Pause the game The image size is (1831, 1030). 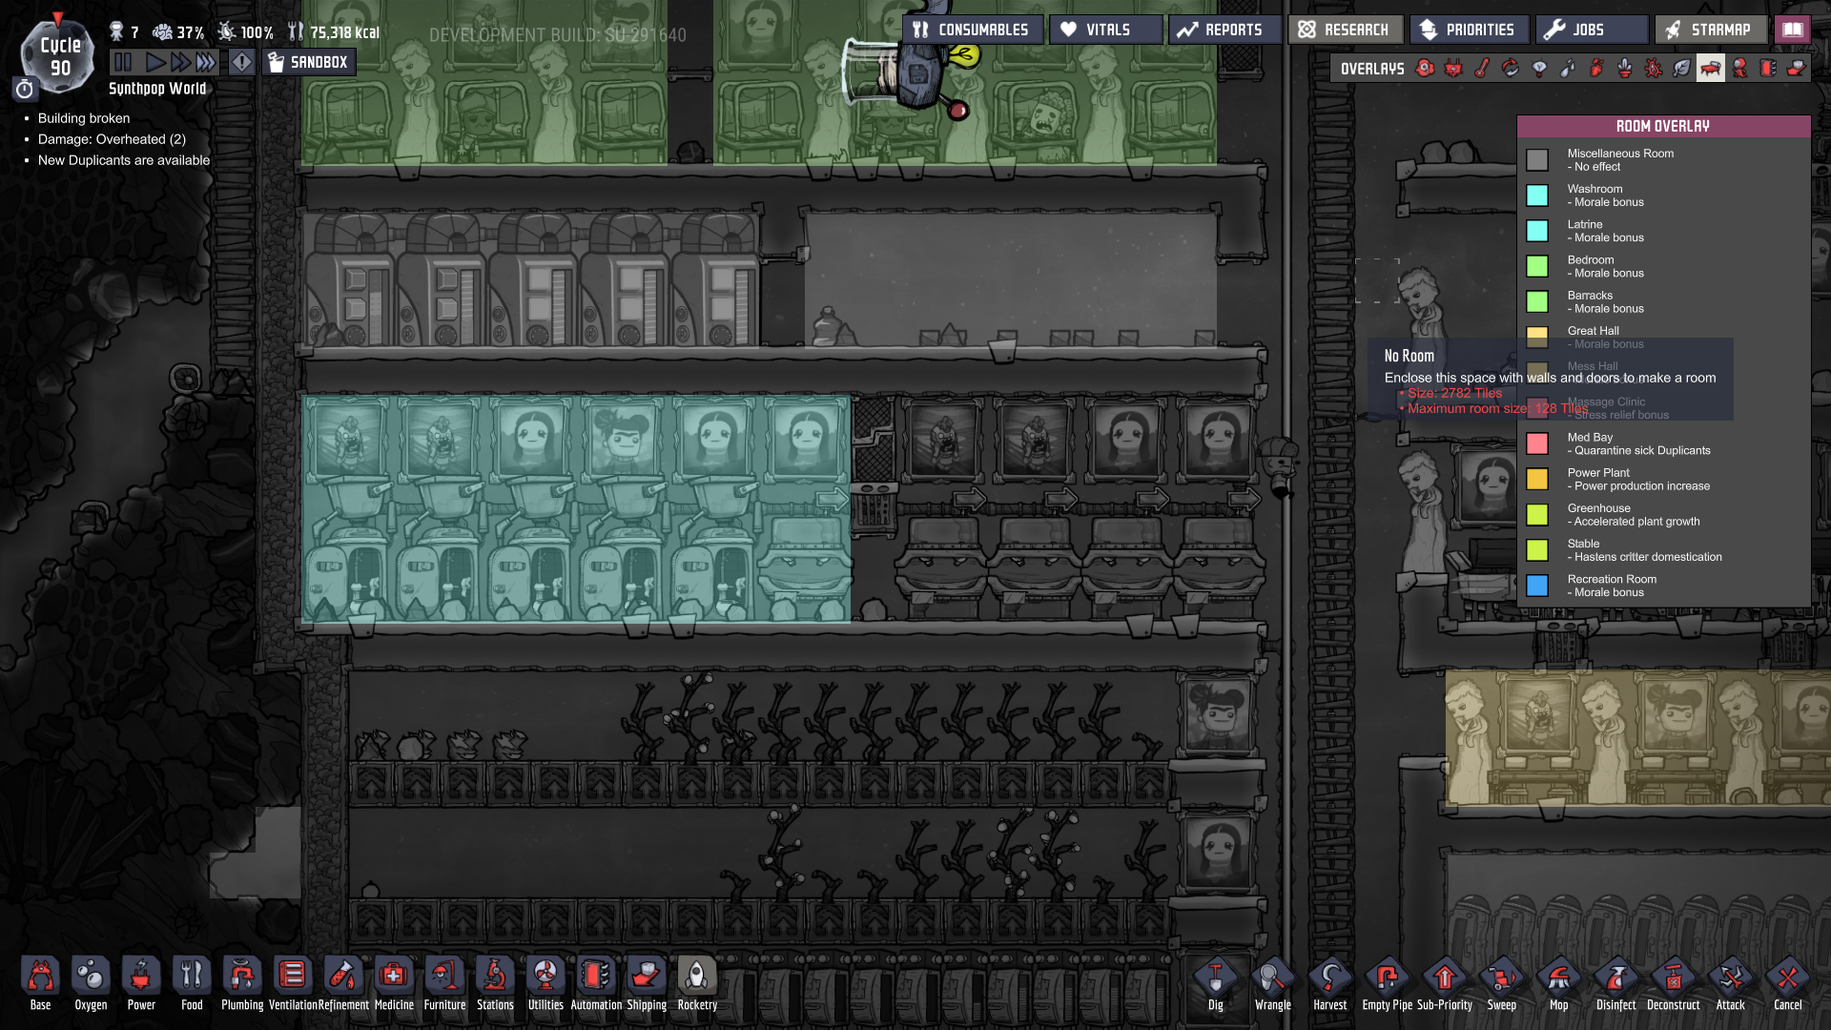coord(123,63)
